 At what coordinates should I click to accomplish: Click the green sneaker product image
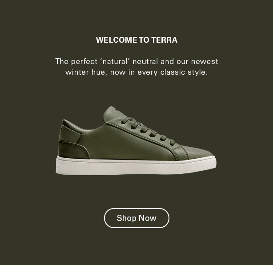136,141
